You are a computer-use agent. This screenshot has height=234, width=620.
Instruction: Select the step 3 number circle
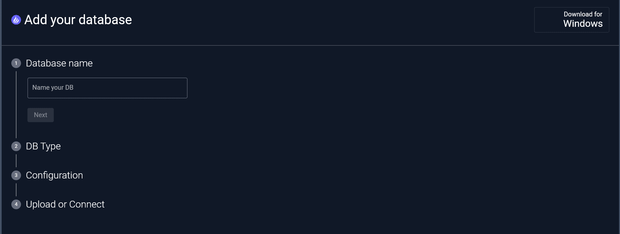(16, 175)
